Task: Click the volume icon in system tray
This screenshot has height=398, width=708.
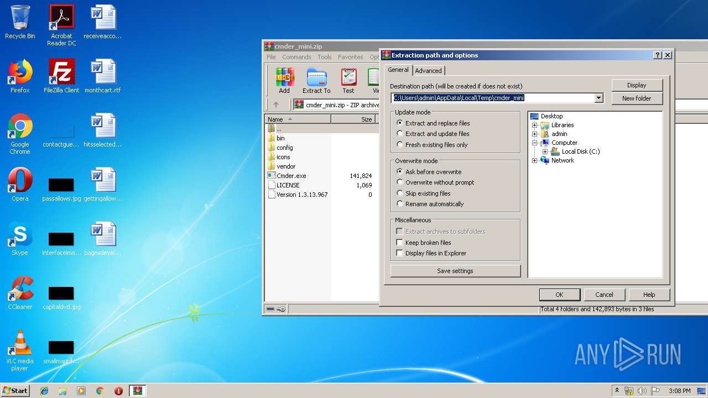Action: coord(642,391)
